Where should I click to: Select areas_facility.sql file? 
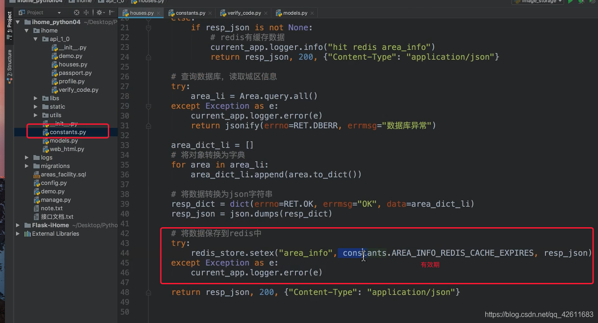(x=60, y=174)
